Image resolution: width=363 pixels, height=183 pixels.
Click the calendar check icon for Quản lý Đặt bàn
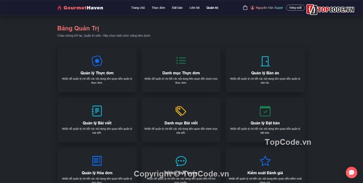(265, 111)
